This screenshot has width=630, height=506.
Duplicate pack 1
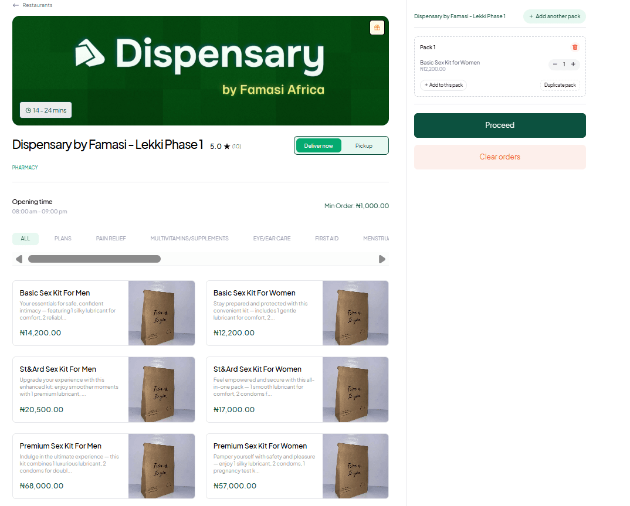pyautogui.click(x=560, y=85)
